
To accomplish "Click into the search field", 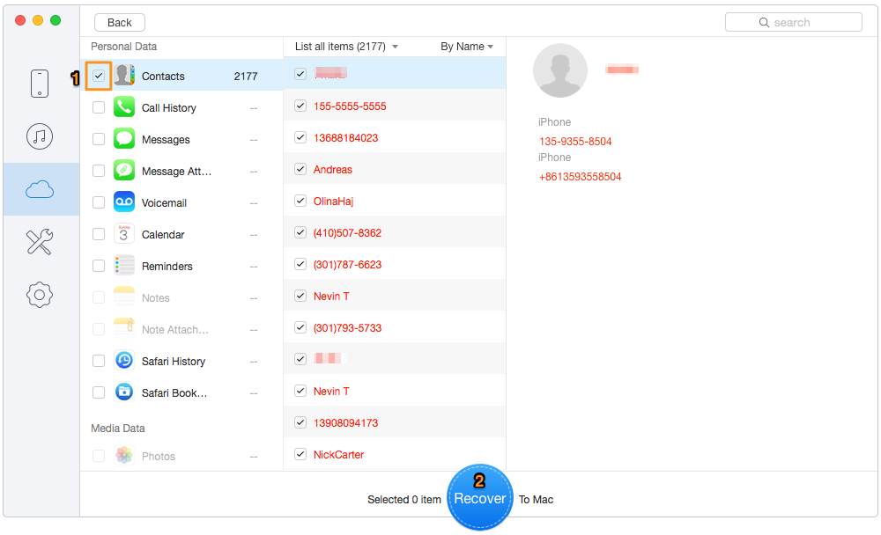I will tap(794, 23).
